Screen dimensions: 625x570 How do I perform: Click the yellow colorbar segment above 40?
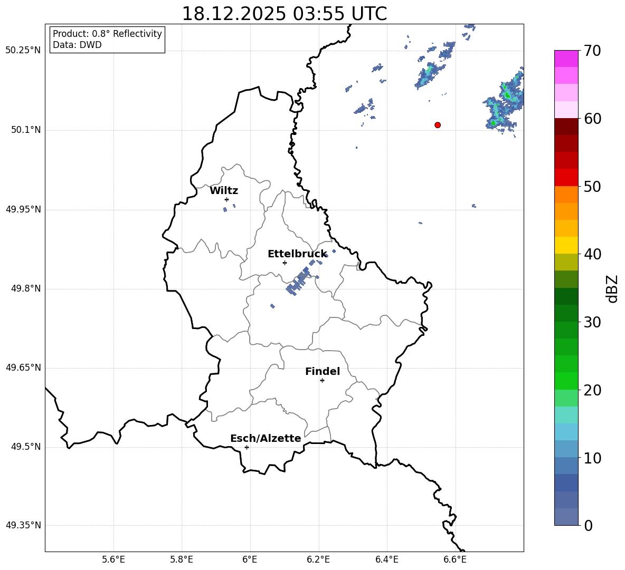566,245
